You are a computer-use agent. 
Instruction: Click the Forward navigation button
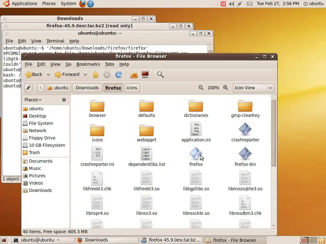click(67, 74)
